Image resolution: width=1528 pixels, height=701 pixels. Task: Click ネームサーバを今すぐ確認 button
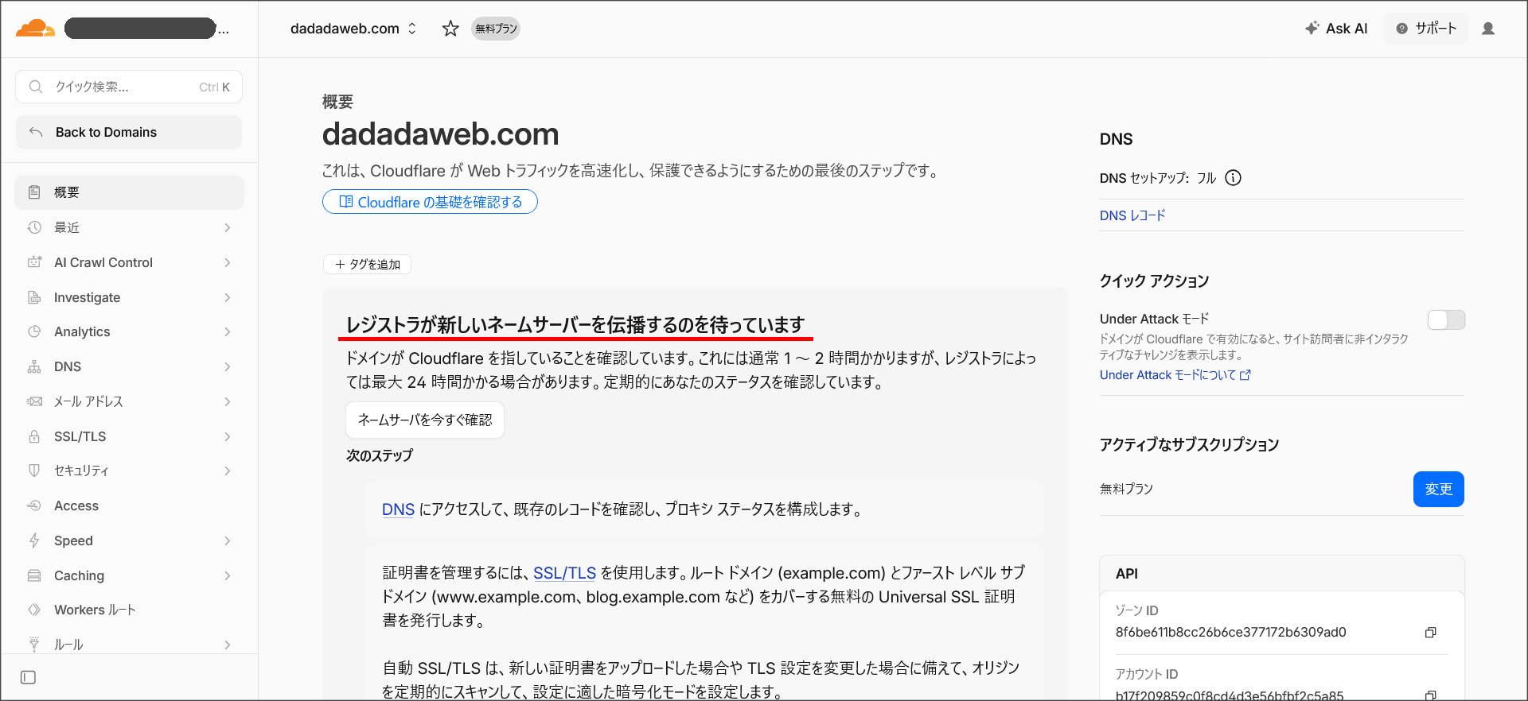pos(425,420)
